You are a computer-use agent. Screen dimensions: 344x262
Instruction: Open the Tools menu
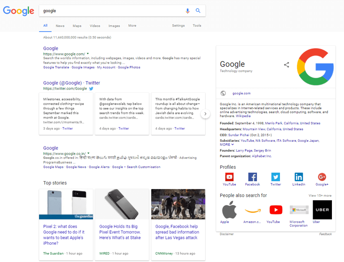[197, 26]
